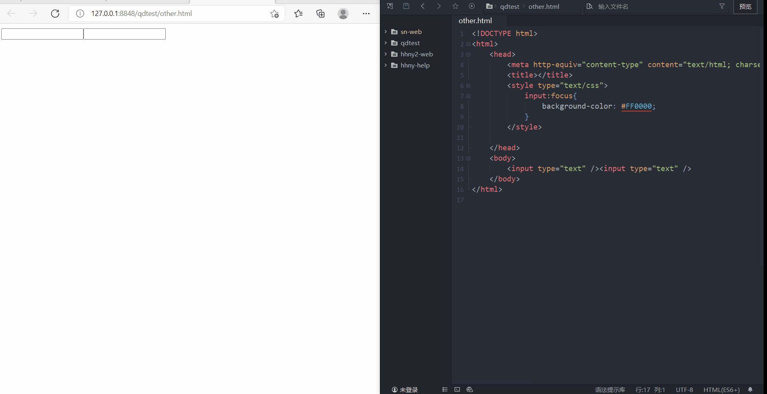Click the file search magnifier icon
This screenshot has width=767, height=394.
[589, 6]
